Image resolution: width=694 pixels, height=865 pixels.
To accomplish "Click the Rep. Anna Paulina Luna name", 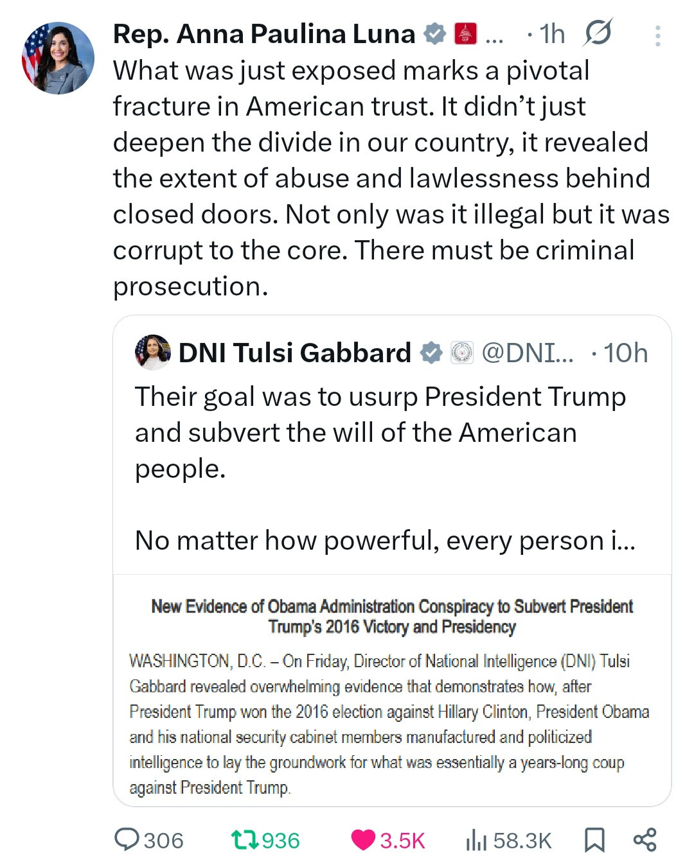I will (x=264, y=34).
